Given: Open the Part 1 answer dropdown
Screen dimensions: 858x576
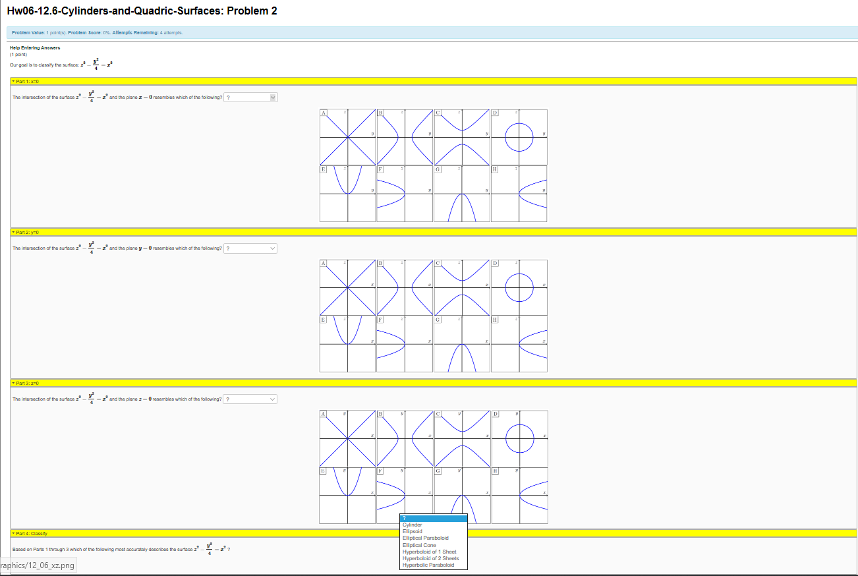Looking at the screenshot, I should coord(250,97).
